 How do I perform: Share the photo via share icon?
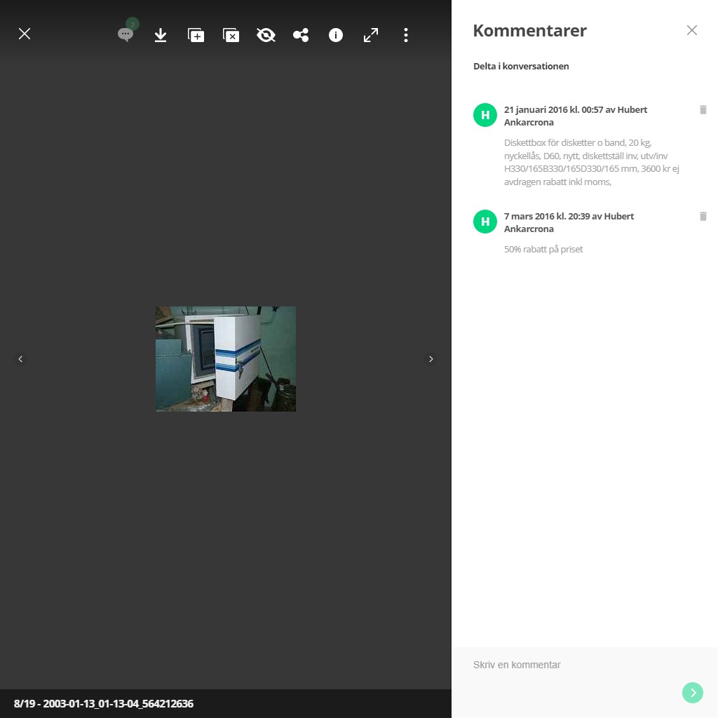tap(301, 35)
